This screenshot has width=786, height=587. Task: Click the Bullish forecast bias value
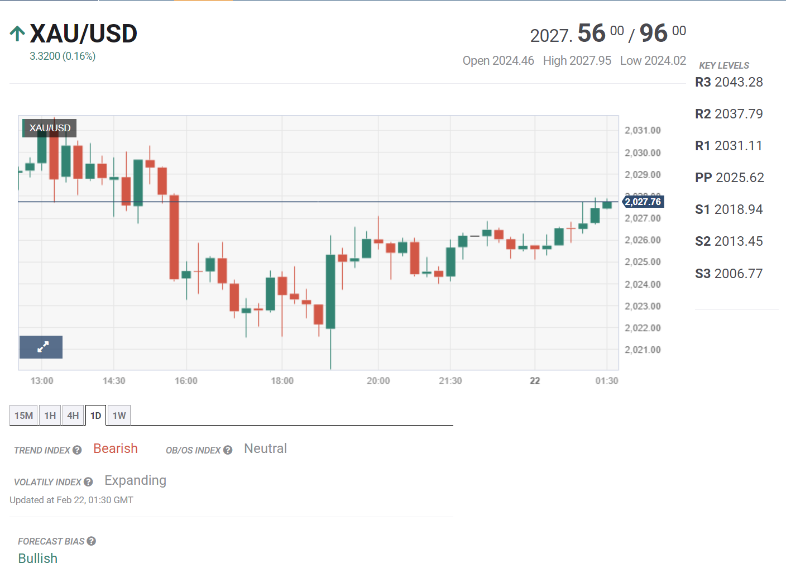click(x=38, y=559)
